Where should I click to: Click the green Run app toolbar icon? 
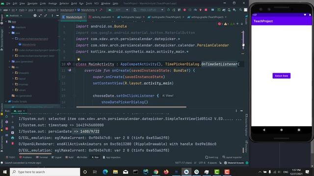(168, 10)
